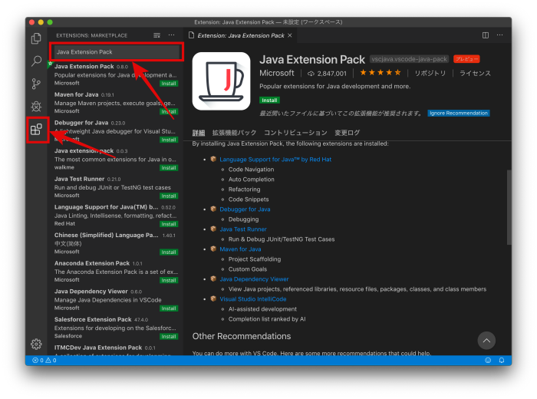Click the scroll-to-top arrow button
The width and height of the screenshot is (537, 399).
(x=486, y=341)
